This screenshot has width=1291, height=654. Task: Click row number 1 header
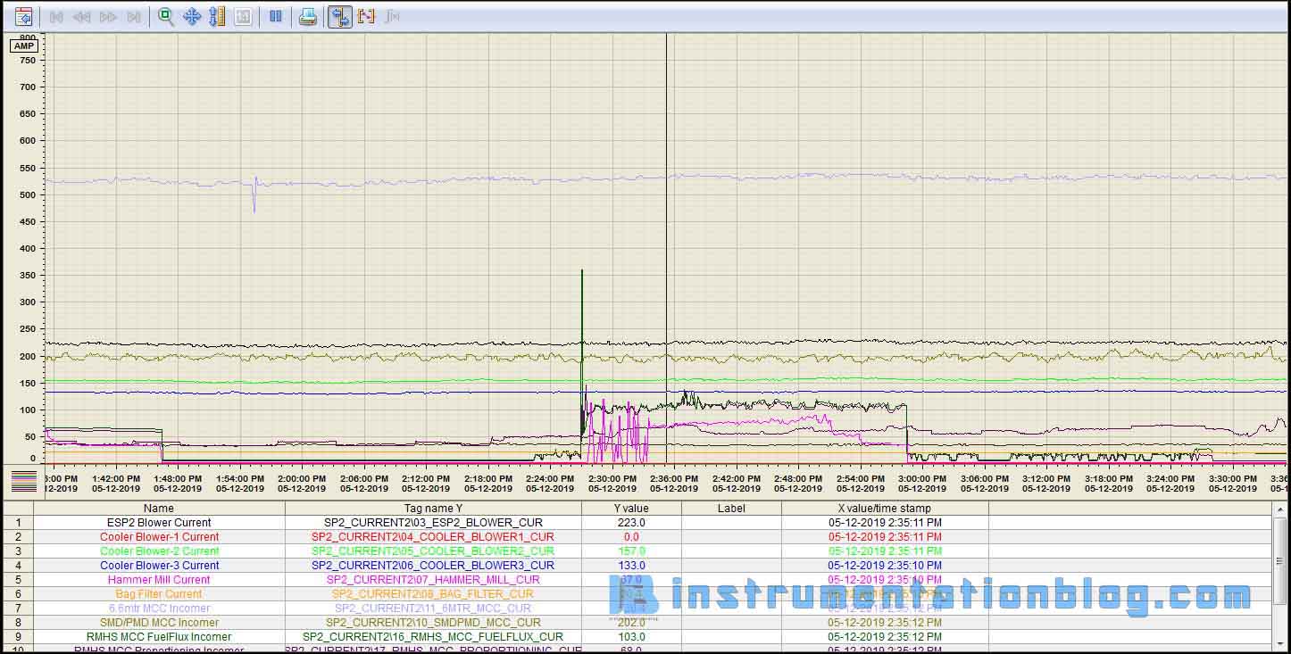[x=18, y=523]
